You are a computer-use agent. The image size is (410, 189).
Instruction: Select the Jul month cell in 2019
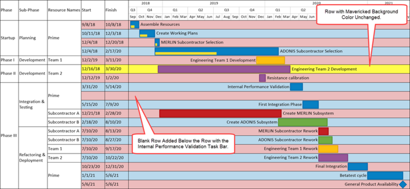217,17
